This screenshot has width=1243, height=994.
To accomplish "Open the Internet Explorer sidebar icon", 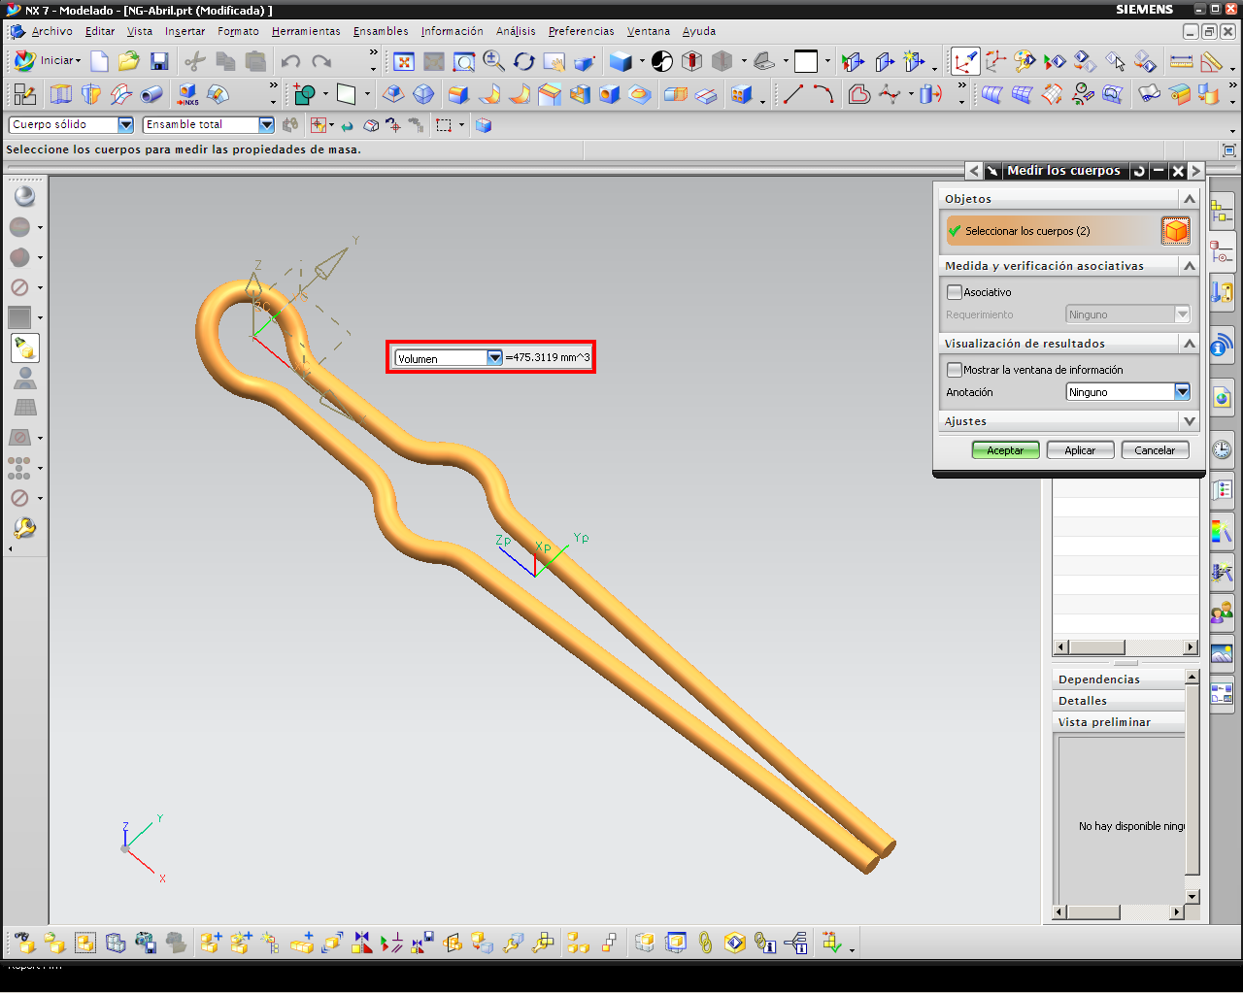I will (x=1222, y=397).
